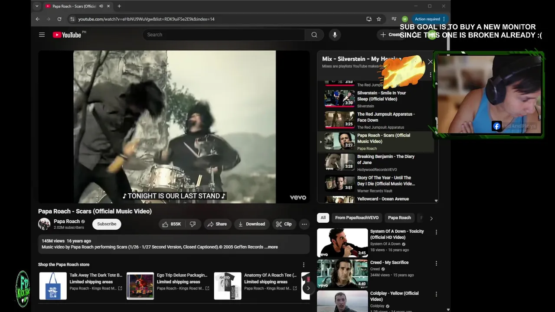Image resolution: width=555 pixels, height=312 pixels.
Task: Open the YouTube hamburger guide menu
Action: pos(42,35)
